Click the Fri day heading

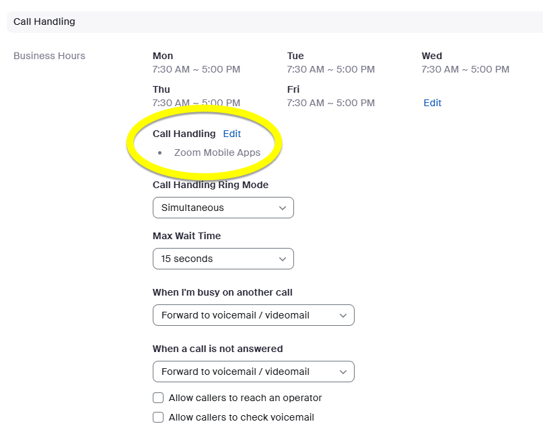293,89
